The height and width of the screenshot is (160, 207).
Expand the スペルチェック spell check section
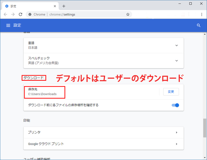coord(176,61)
